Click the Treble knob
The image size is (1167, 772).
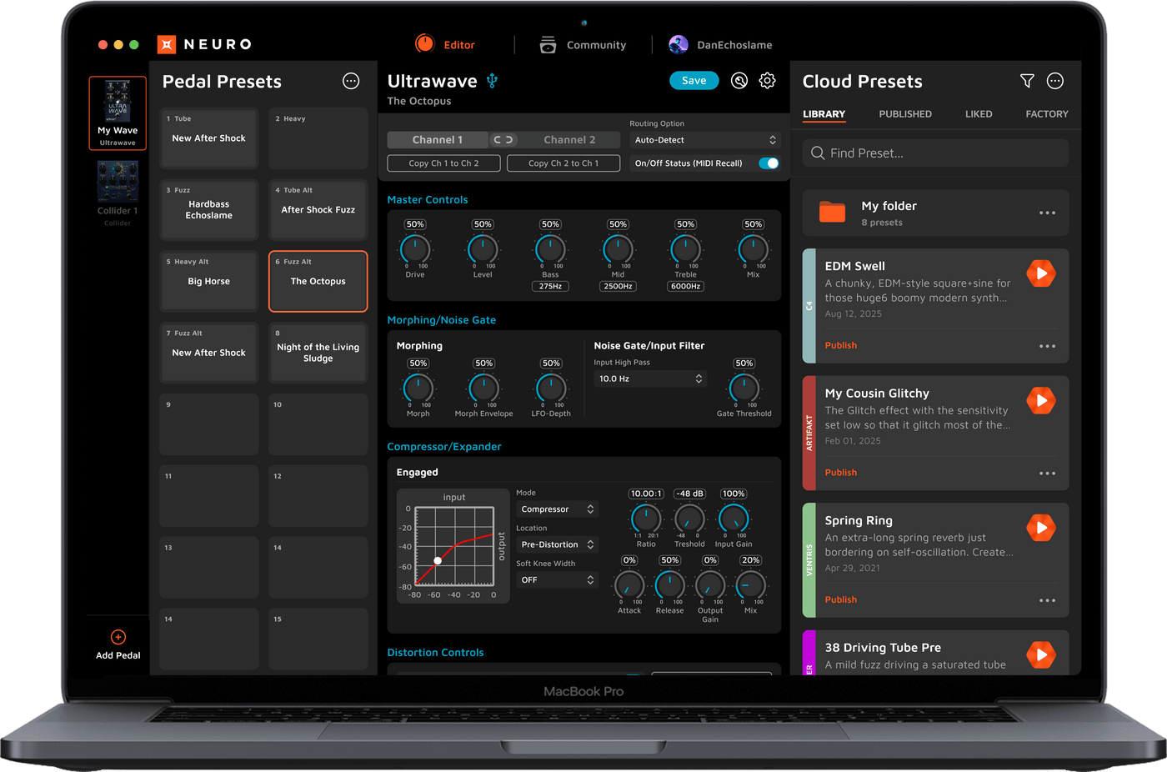tap(685, 248)
